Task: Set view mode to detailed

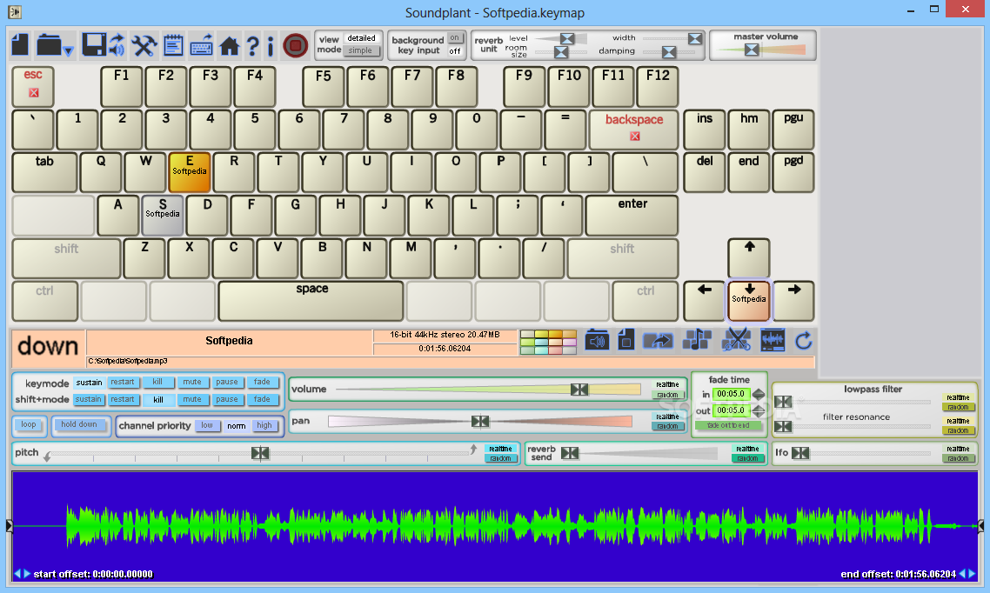Action: 361,38
